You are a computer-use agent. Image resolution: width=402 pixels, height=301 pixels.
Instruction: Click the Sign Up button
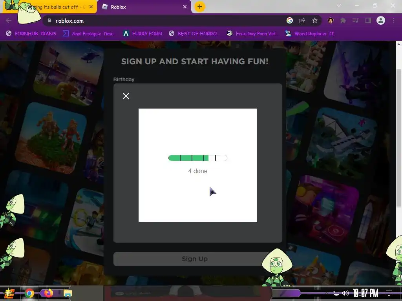(195, 259)
